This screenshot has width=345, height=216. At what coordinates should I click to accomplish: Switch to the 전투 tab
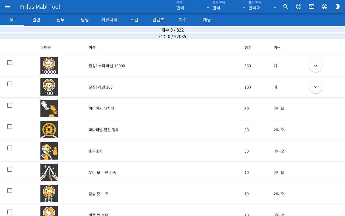tap(61, 19)
